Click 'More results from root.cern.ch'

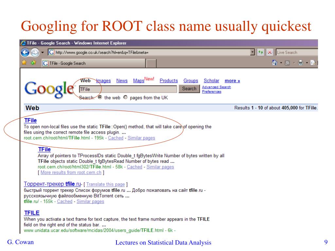click(71, 173)
